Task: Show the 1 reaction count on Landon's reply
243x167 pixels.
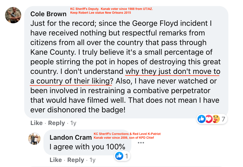Action: pos(126,156)
